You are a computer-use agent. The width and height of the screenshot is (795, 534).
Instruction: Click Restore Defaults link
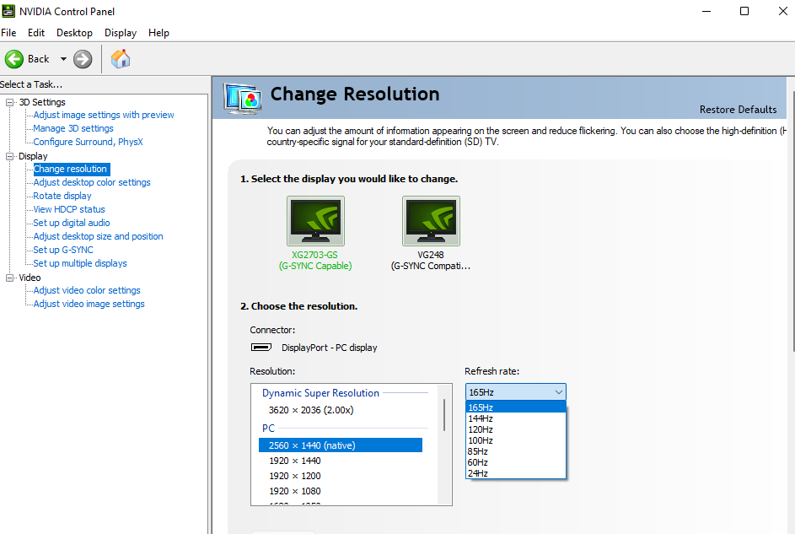[x=738, y=110]
